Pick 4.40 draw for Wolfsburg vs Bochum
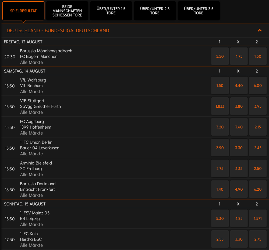This screenshot has height=250, width=269. coord(239,85)
